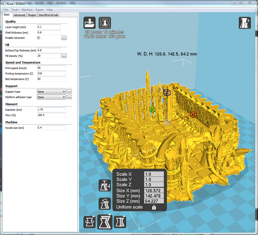The height and width of the screenshot is (235, 258).
Task: Select the Mirror tool icon
Action: coord(120,222)
